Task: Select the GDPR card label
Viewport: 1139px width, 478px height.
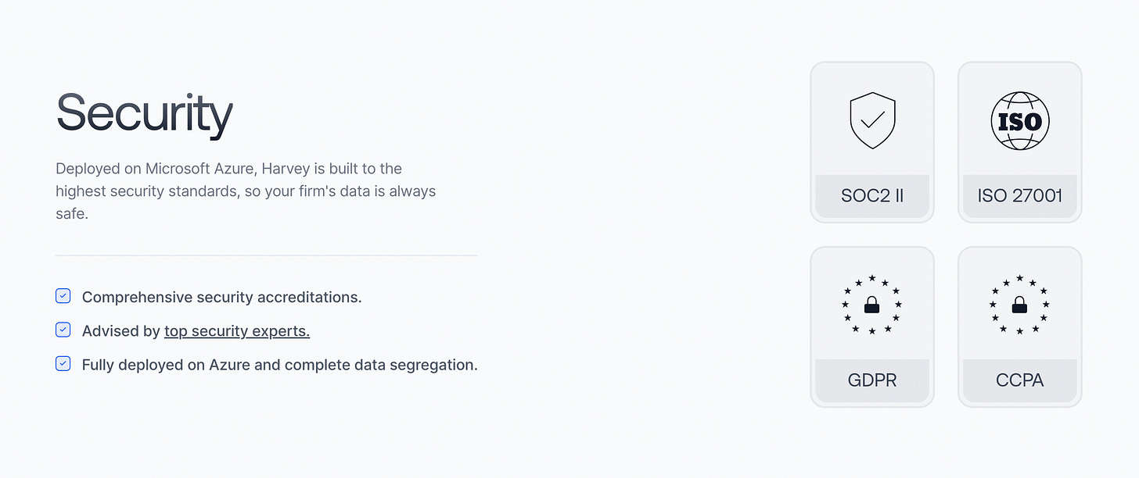Action: coord(872,381)
